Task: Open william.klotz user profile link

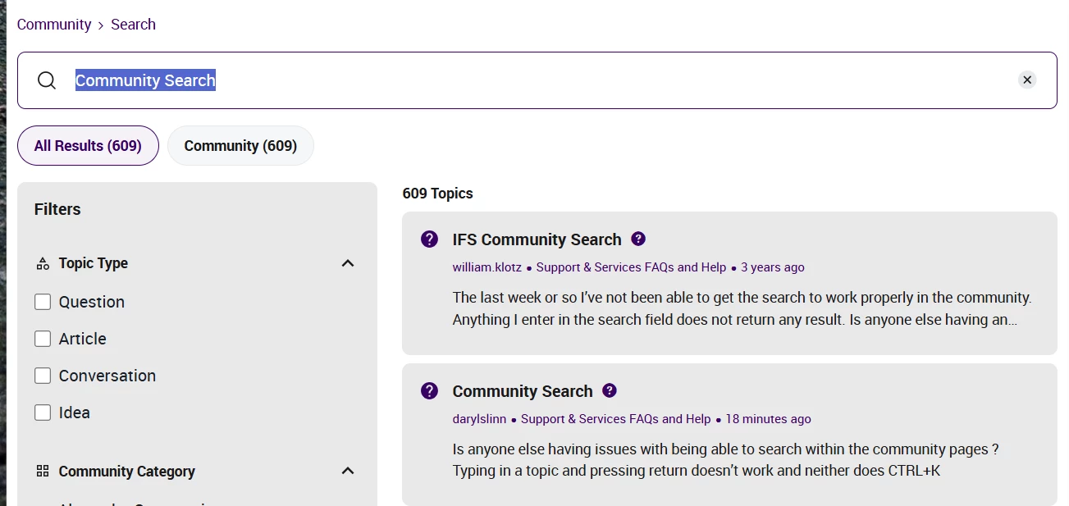Action: coord(487,267)
